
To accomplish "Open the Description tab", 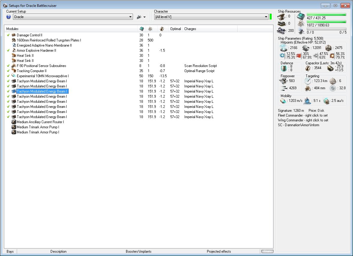I will pyautogui.click(x=58, y=251).
